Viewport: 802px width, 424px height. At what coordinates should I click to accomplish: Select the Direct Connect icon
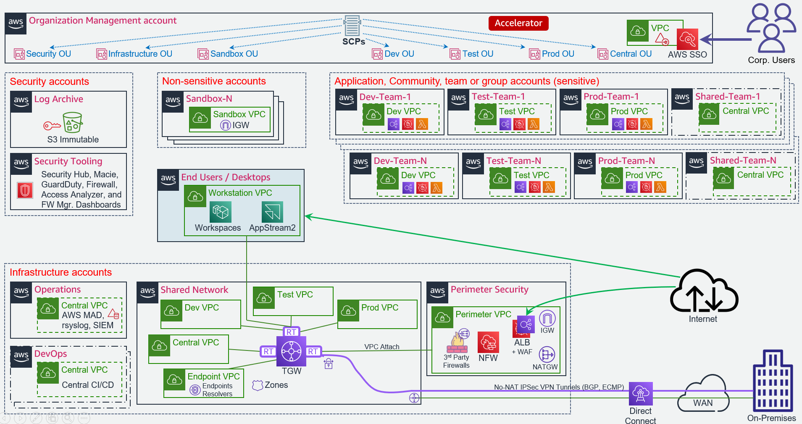tap(641, 394)
